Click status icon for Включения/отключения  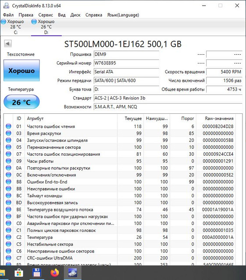click(8, 175)
